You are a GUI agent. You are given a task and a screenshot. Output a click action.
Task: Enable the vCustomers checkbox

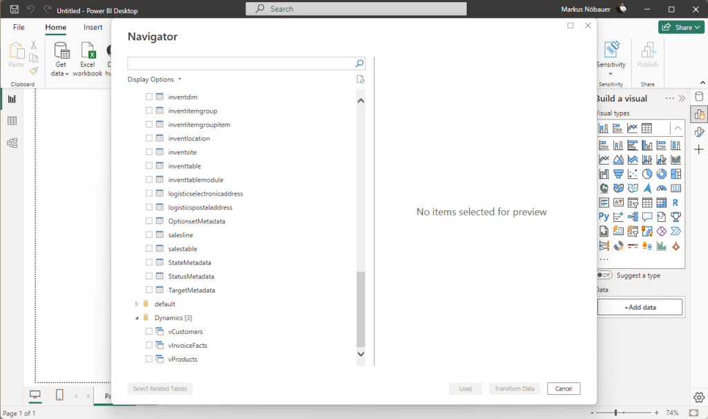148,331
